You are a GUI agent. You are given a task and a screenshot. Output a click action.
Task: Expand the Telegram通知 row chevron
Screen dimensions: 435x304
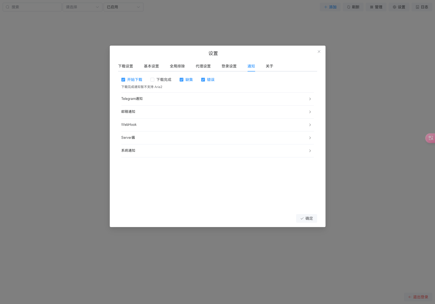coord(310,99)
